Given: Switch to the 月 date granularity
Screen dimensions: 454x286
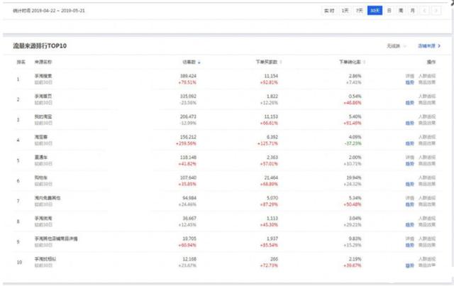Looking at the screenshot, I should 412,11.
